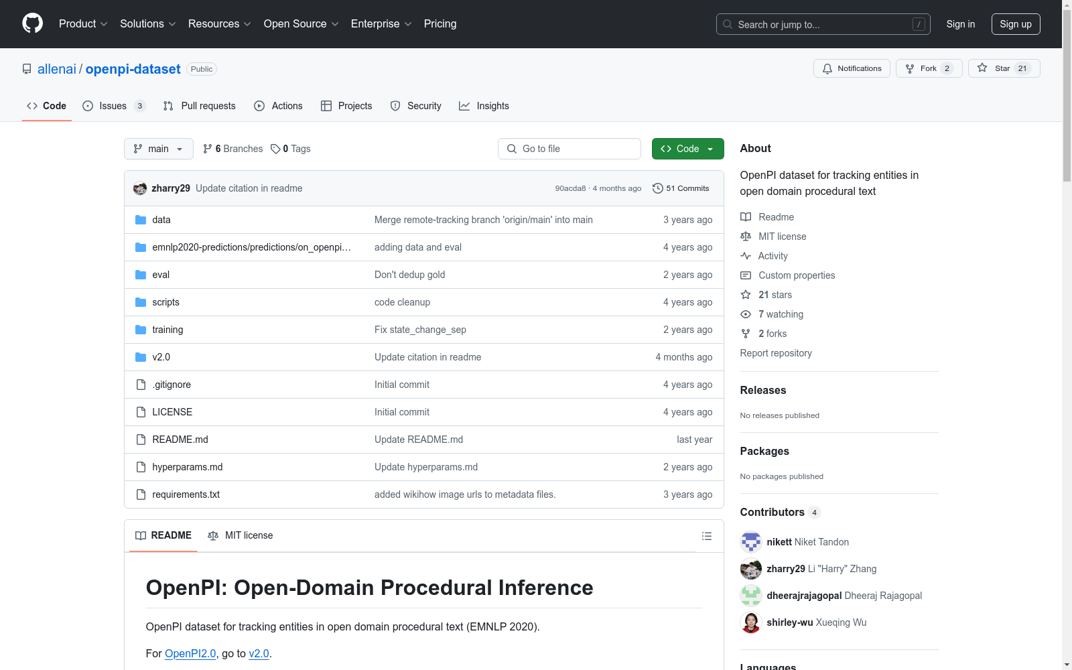
Task: Click the file icon beside hyperparams.md
Action: coord(141,467)
